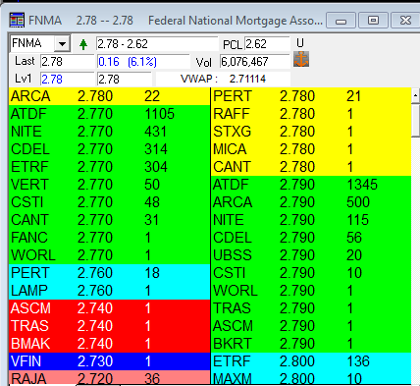Click the Lv1 ask 2.78 field
Viewport: 420px width, 386px height.
coord(125,79)
